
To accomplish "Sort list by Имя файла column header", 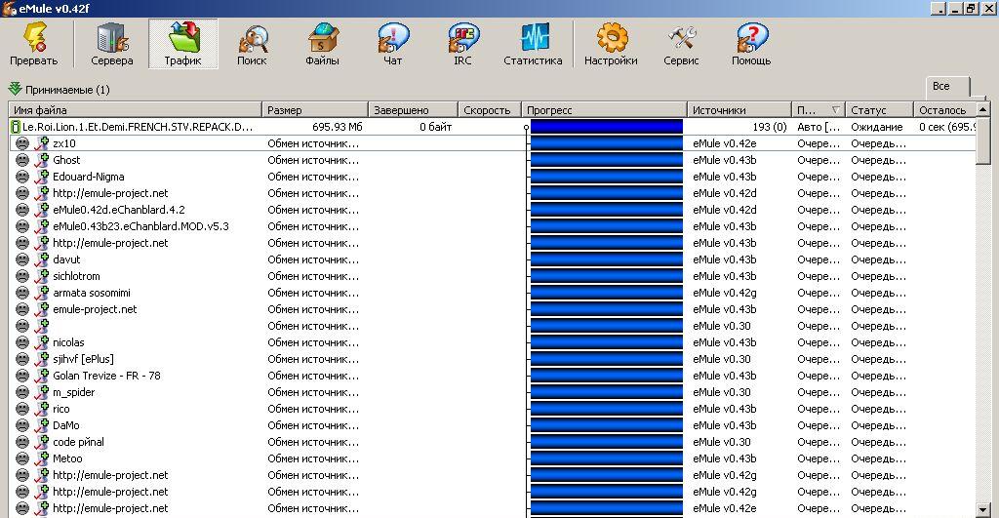I will pyautogui.click(x=135, y=110).
